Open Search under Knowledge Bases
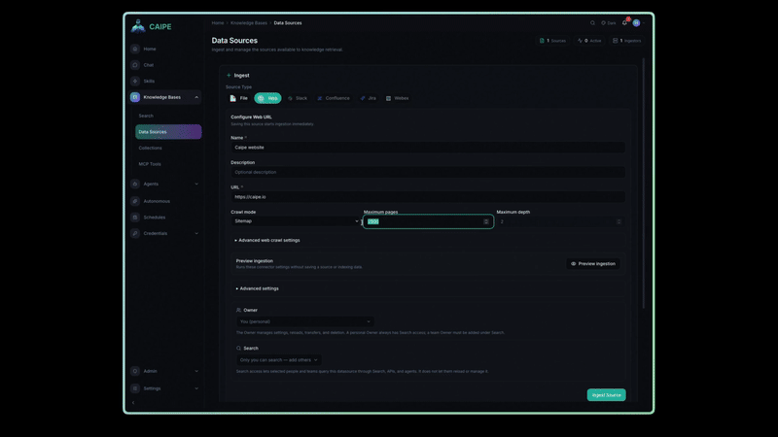Image resolution: width=778 pixels, height=437 pixels. pyautogui.click(x=146, y=116)
